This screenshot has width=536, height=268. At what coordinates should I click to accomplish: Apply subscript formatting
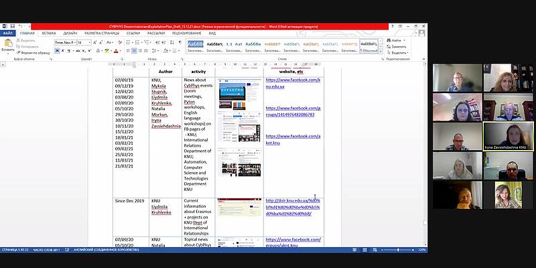84,51
